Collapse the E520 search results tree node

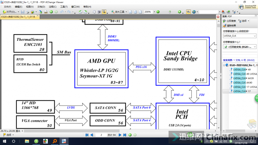coord(224,65)
